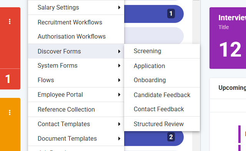Open the red card's three-dot menu

point(10,21)
